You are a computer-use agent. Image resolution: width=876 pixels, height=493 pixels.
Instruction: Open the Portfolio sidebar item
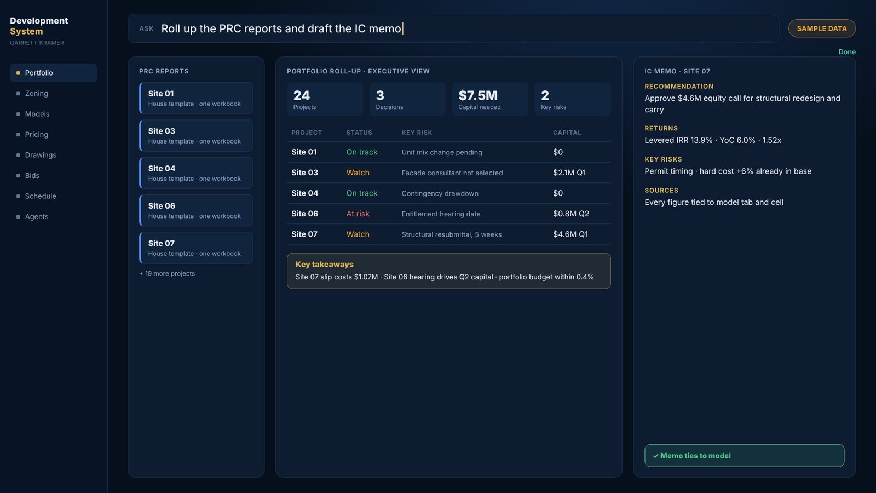tap(54, 73)
